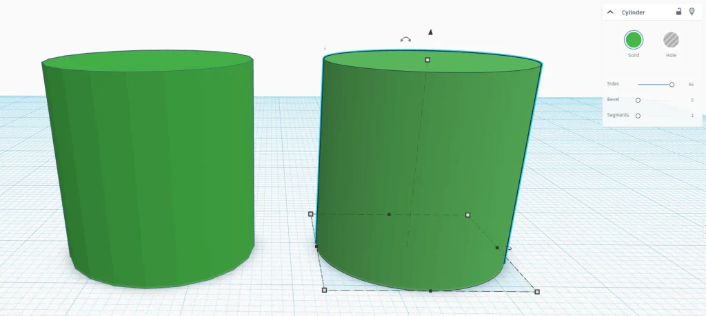Image resolution: width=706 pixels, height=316 pixels.
Task: Click the Bevel slider handle
Action: click(638, 101)
